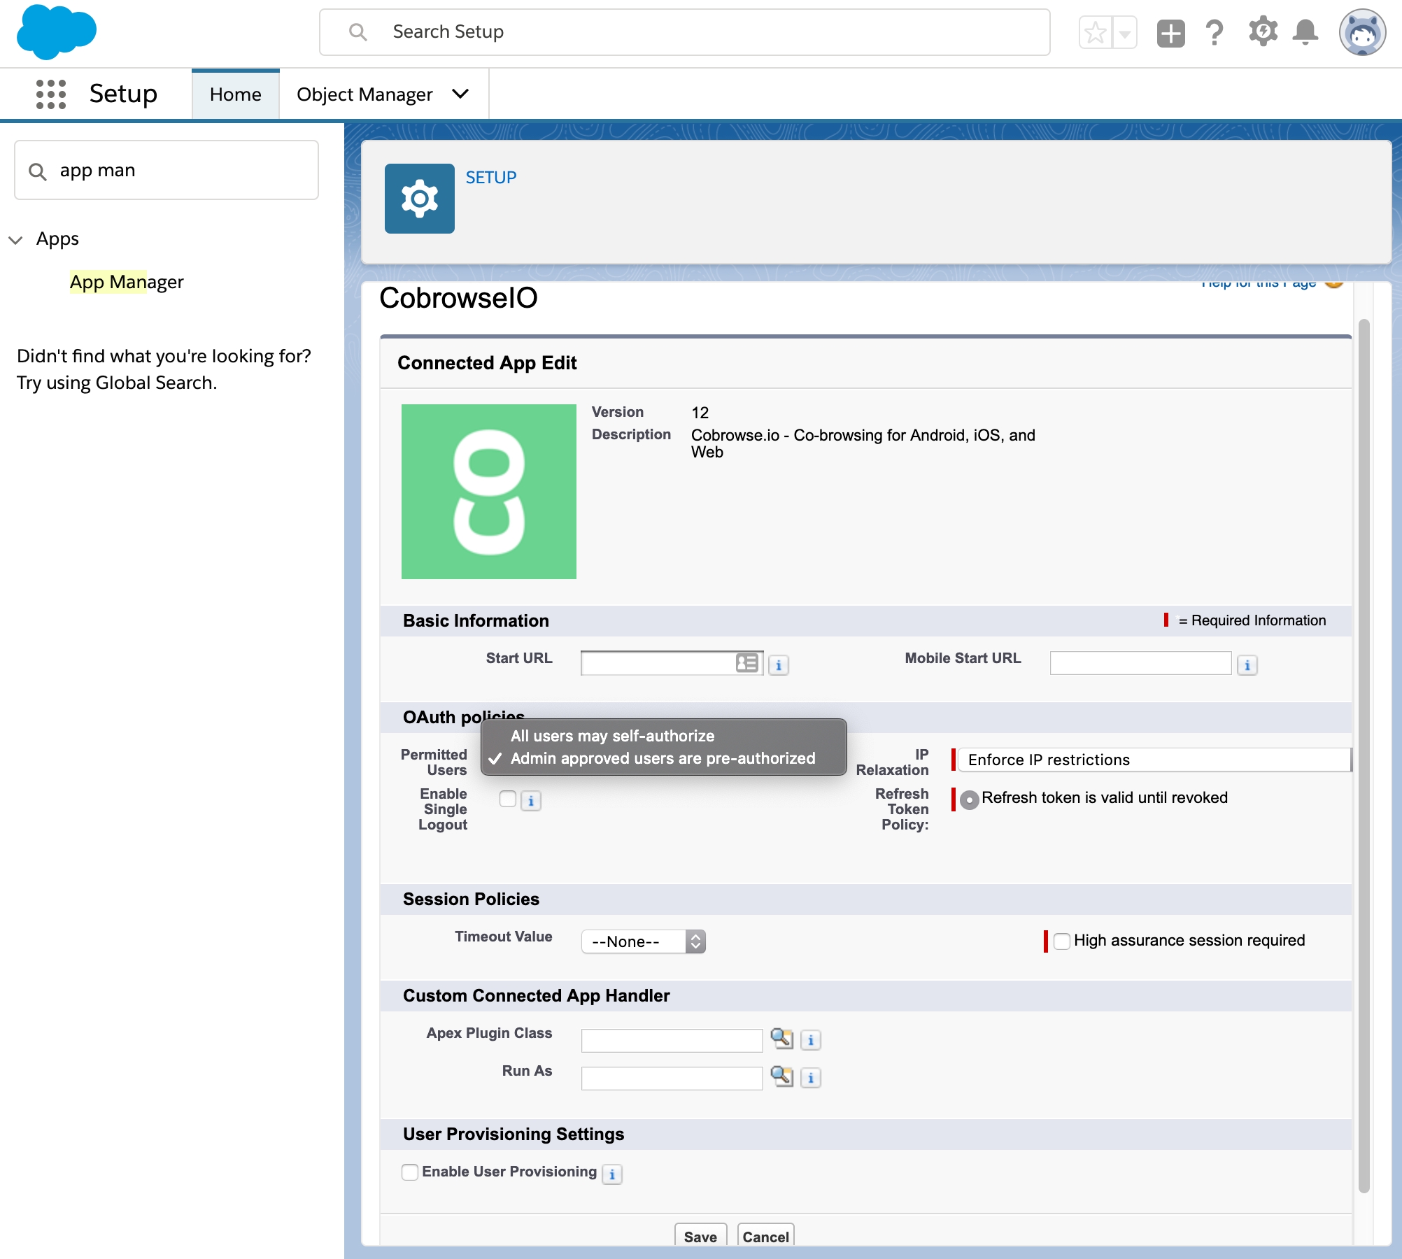
Task: Open the Timeout Value dropdown
Action: (644, 941)
